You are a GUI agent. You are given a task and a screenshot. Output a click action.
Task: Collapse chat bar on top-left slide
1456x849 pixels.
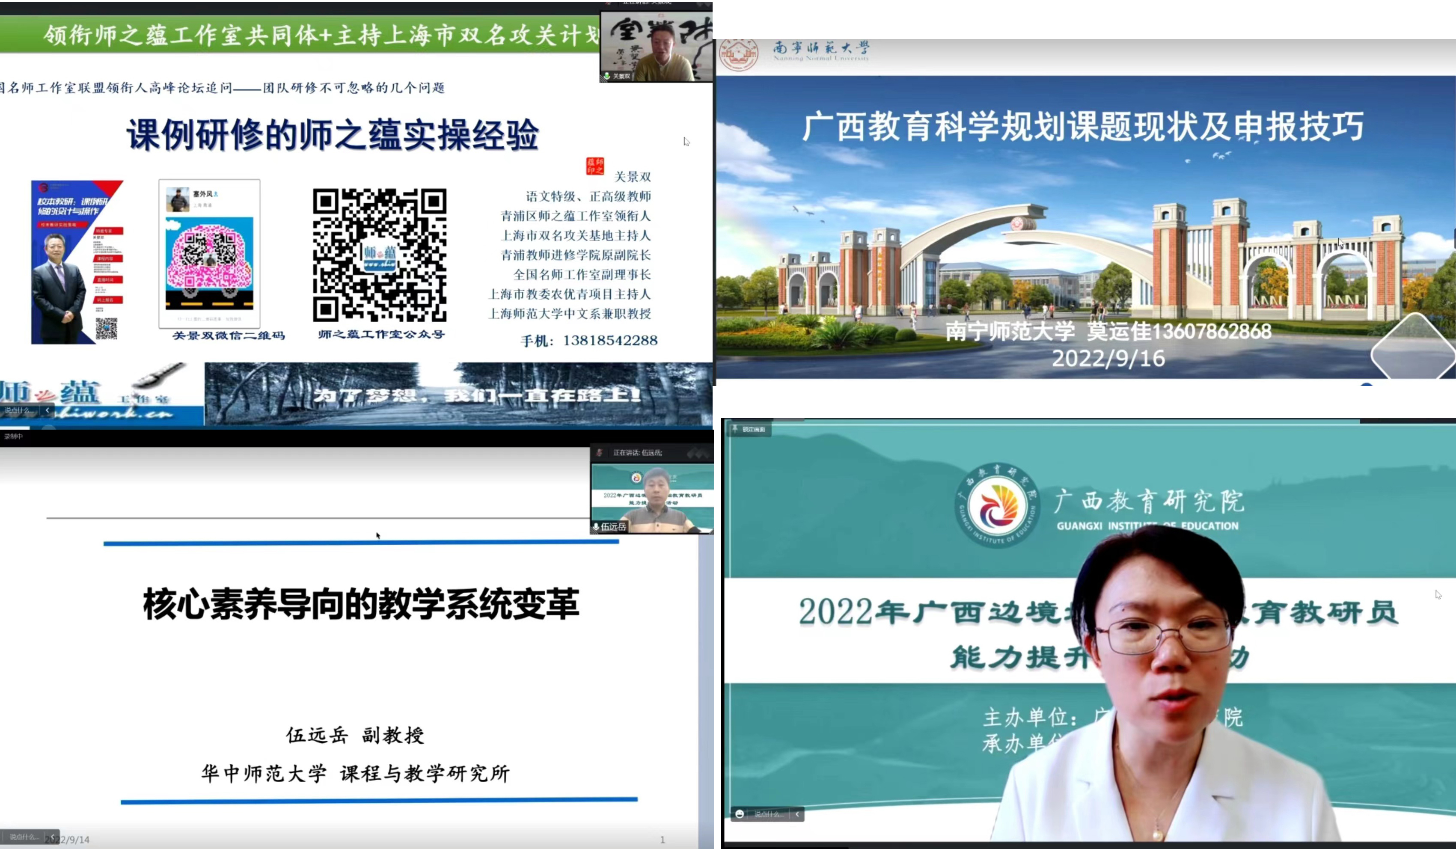pyautogui.click(x=48, y=410)
